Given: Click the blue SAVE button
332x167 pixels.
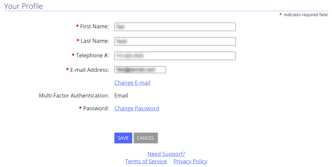Looking at the screenshot, I should pyautogui.click(x=123, y=138).
